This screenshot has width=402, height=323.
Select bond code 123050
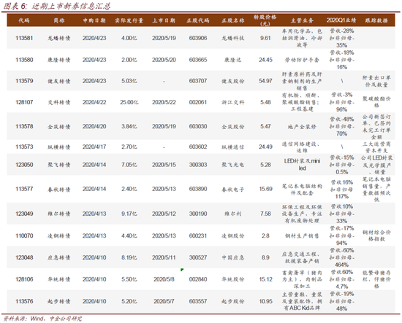point(24,165)
